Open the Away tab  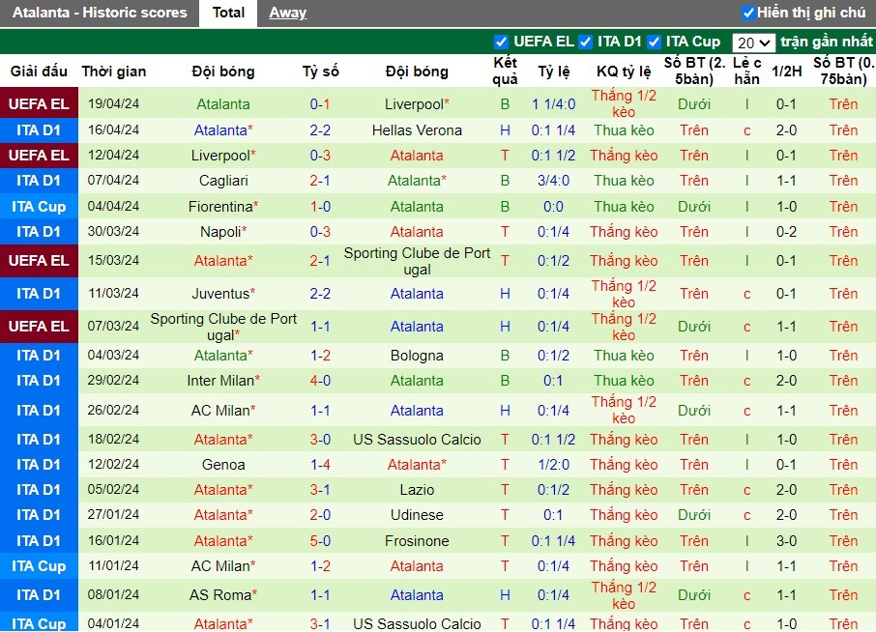coord(287,13)
